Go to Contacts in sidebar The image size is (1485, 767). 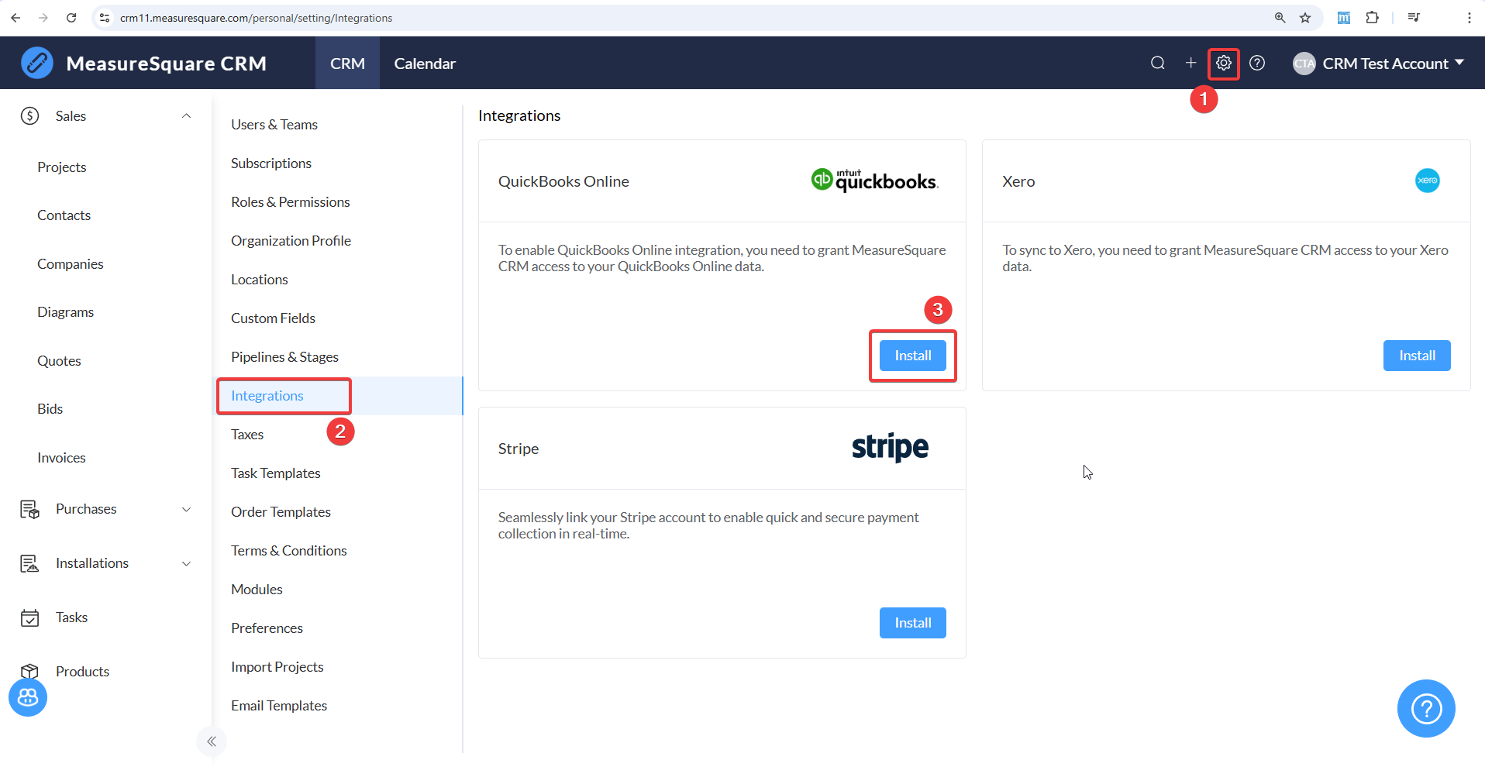64,215
